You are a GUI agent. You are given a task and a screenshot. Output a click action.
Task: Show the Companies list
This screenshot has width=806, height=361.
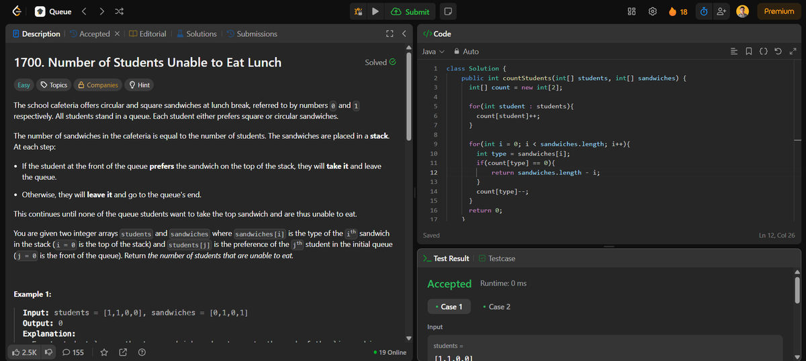pyautogui.click(x=98, y=85)
